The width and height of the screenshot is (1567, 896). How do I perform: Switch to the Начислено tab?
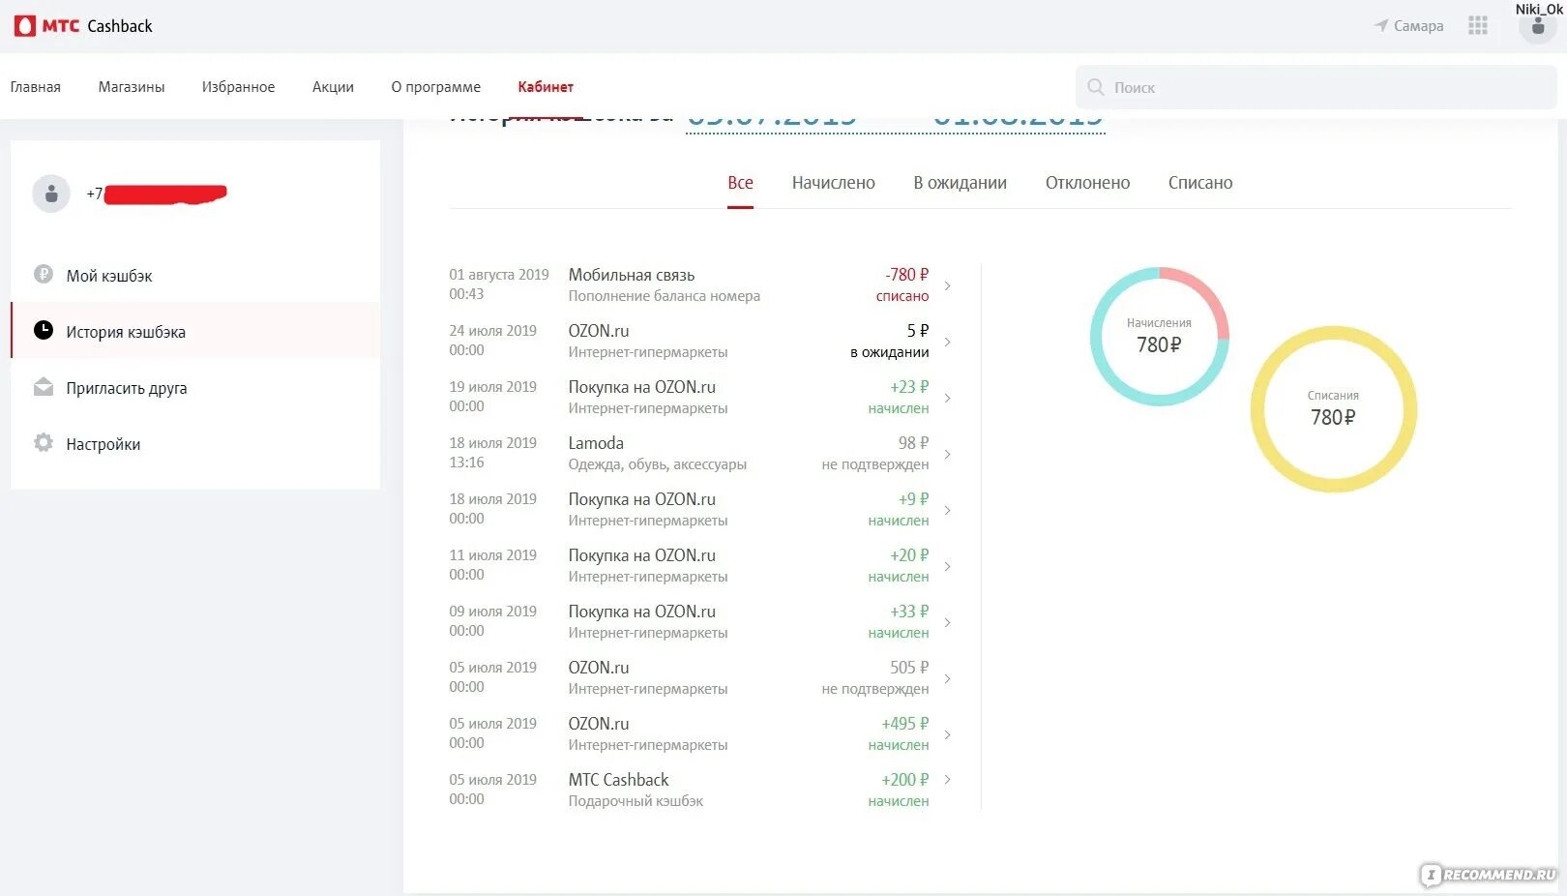tap(834, 183)
